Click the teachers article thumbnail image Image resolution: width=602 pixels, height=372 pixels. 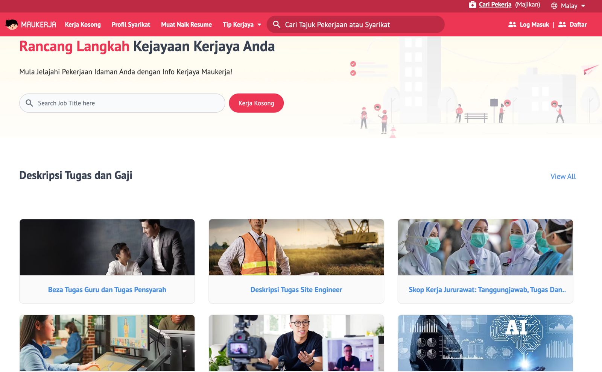point(107,247)
